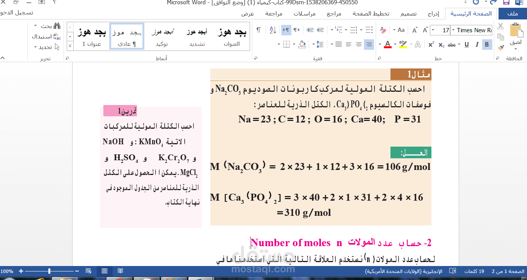Switch to the إدراج ribbon tab
Screen dimensions: 527x280
pos(433,14)
